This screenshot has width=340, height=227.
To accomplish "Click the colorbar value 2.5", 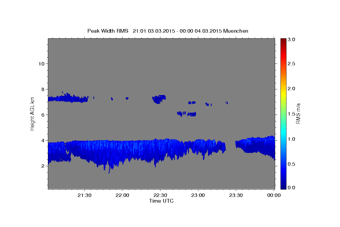I will click(x=291, y=64).
